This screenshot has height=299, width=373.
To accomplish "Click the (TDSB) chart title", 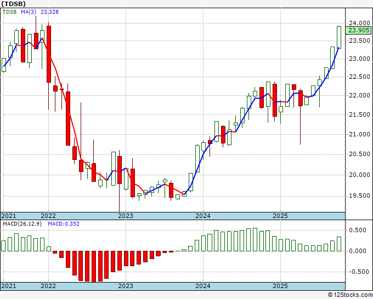I will pos(13,4).
